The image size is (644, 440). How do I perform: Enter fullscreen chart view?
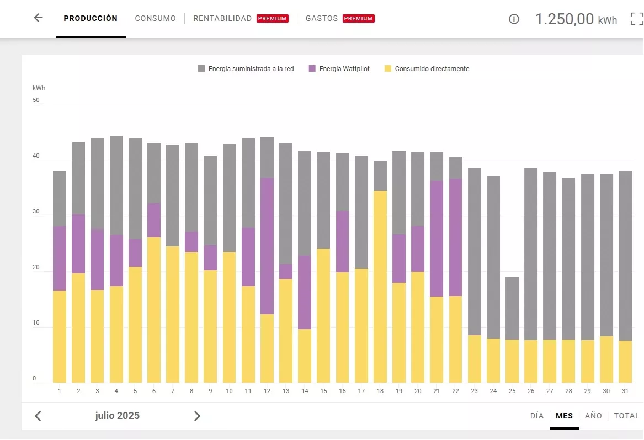[636, 19]
